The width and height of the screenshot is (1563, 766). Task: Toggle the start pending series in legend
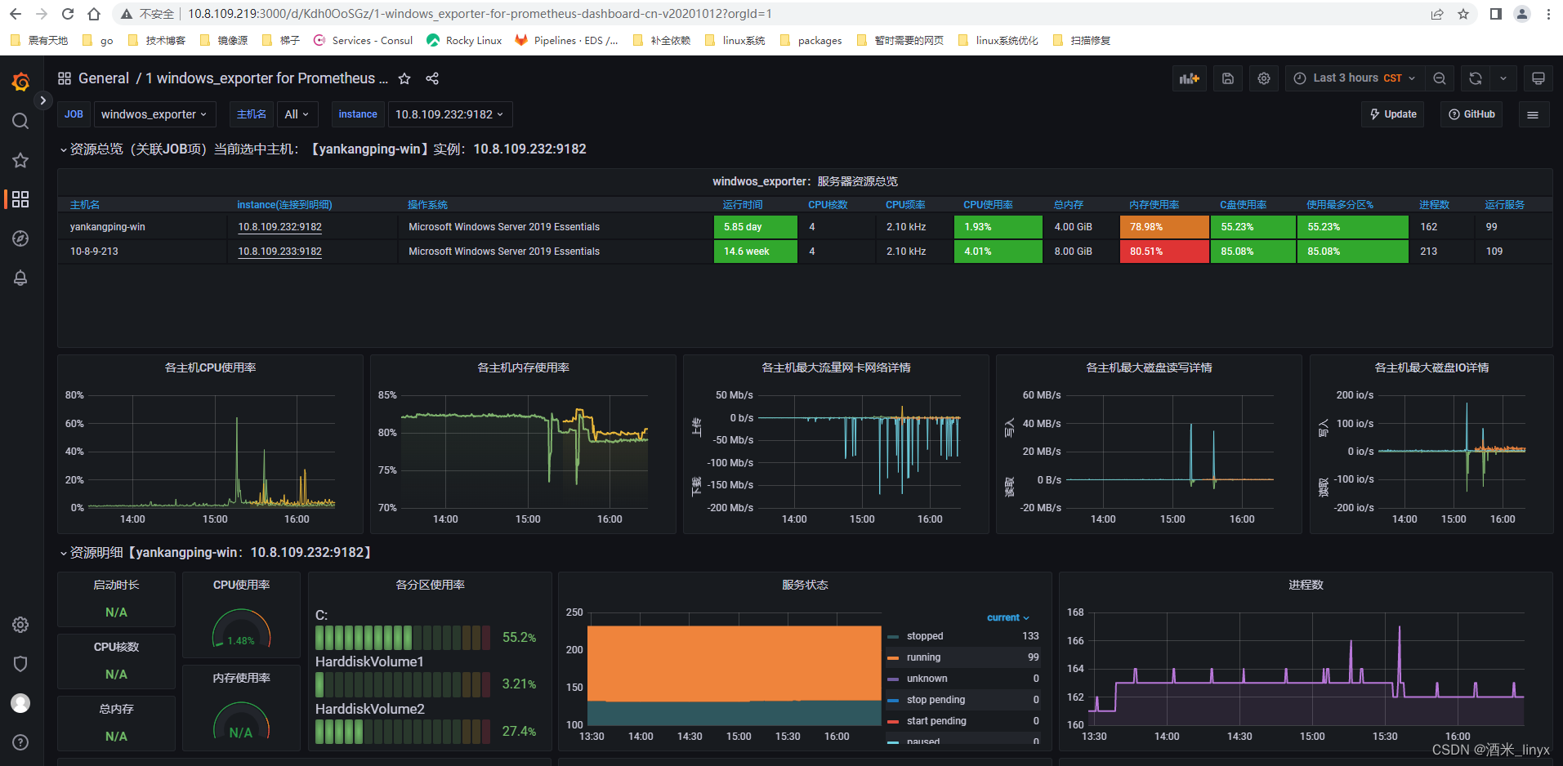936,721
